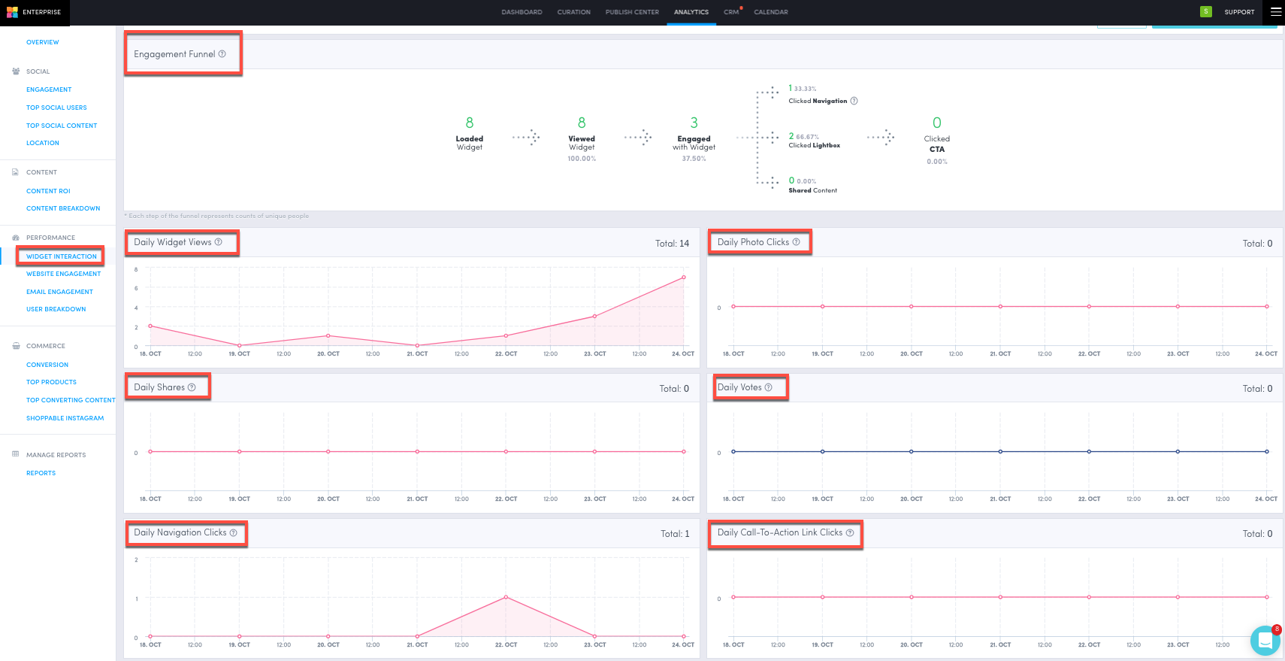Open the Support link
The height and width of the screenshot is (661, 1285).
click(x=1239, y=12)
